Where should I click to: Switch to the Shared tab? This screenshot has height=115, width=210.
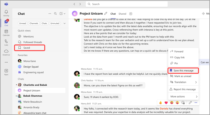[122, 14]
